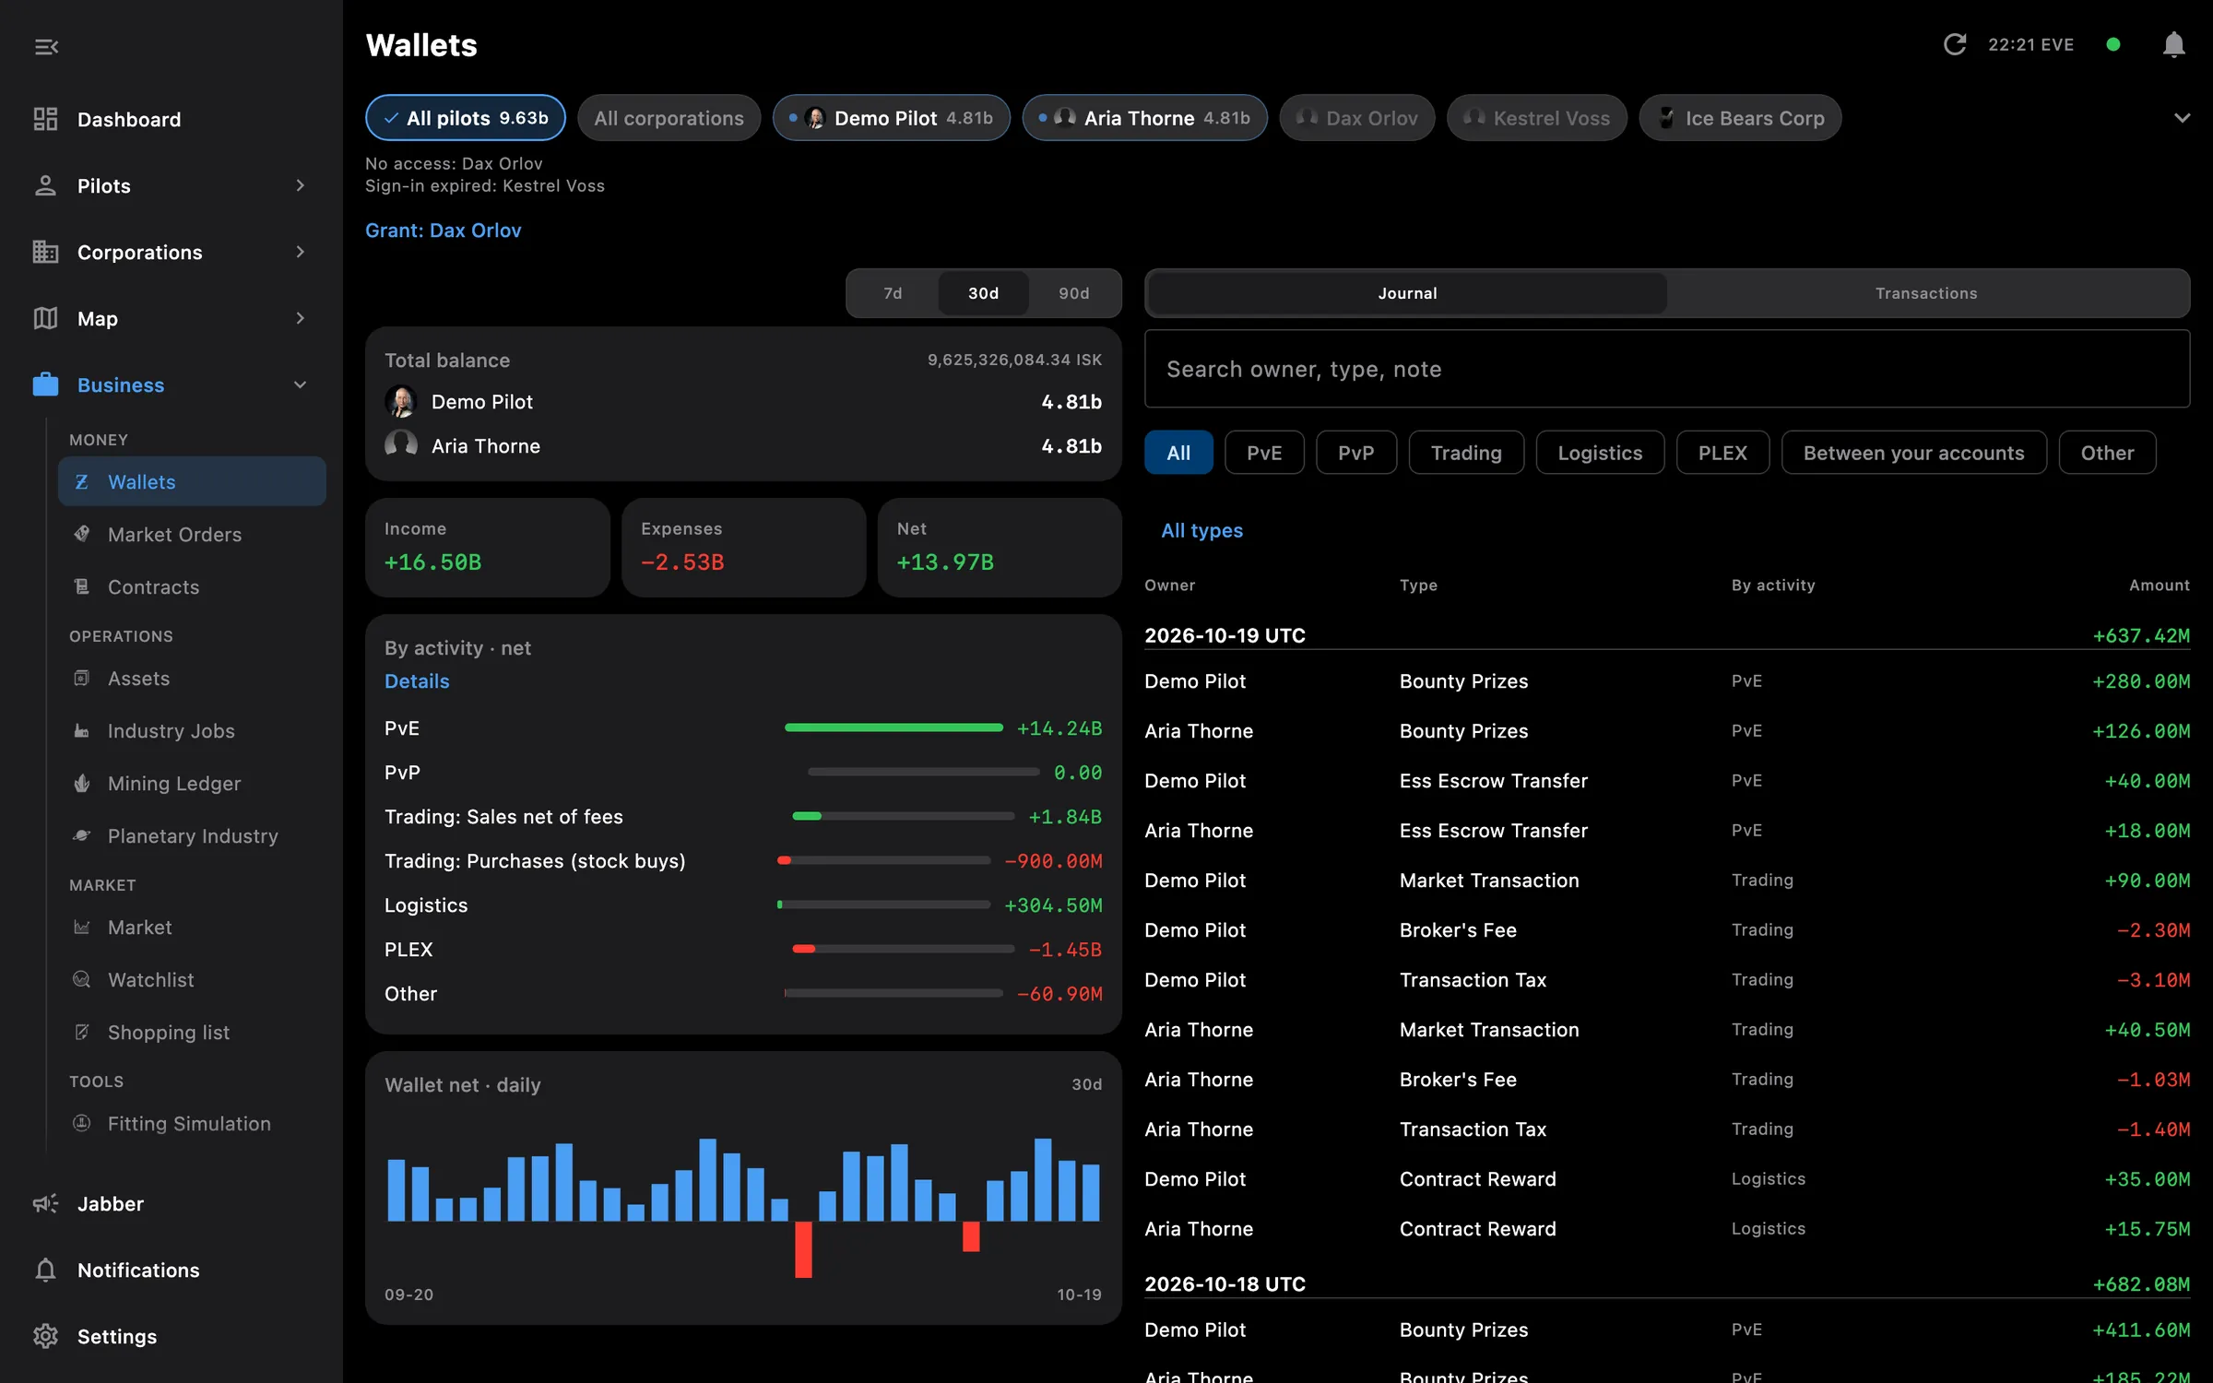This screenshot has height=1383, width=2213.
Task: Expand the wallet chips row chevron
Action: (x=2182, y=118)
